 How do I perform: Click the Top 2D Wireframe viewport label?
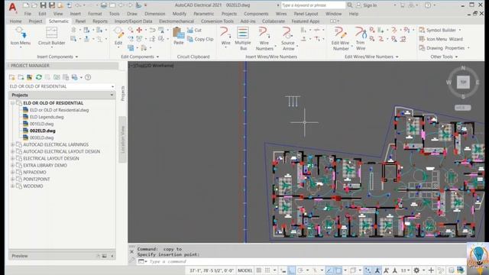coord(151,66)
